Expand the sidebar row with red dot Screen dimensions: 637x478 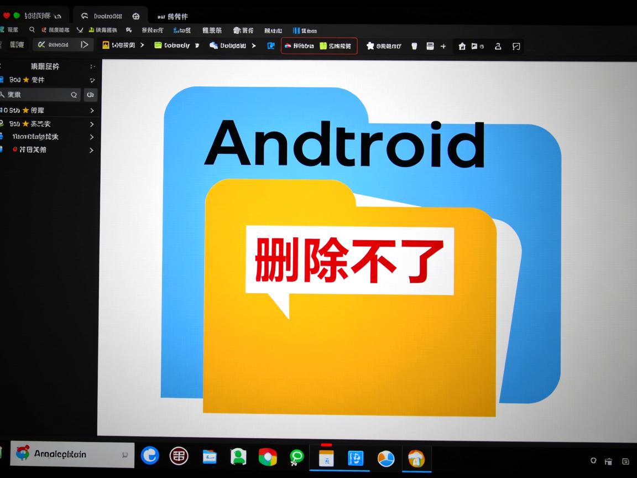click(x=92, y=150)
